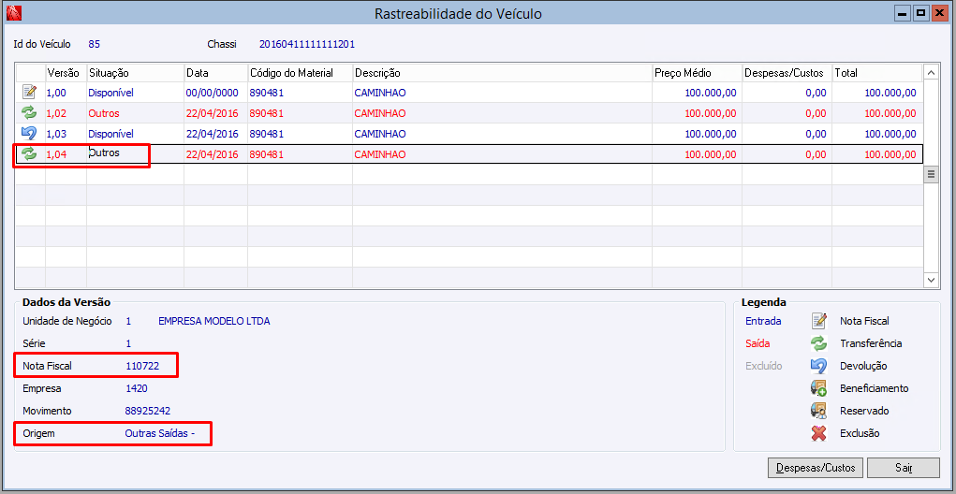The height and width of the screenshot is (494, 956).
Task: Maximize the Rastreabilidade do Veículo window
Action: tap(920, 13)
